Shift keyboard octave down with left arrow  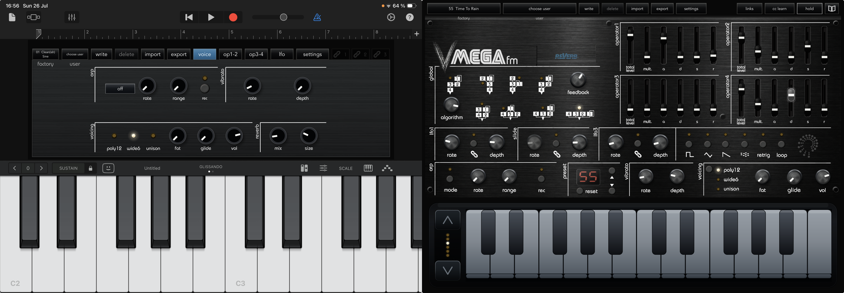click(15, 168)
